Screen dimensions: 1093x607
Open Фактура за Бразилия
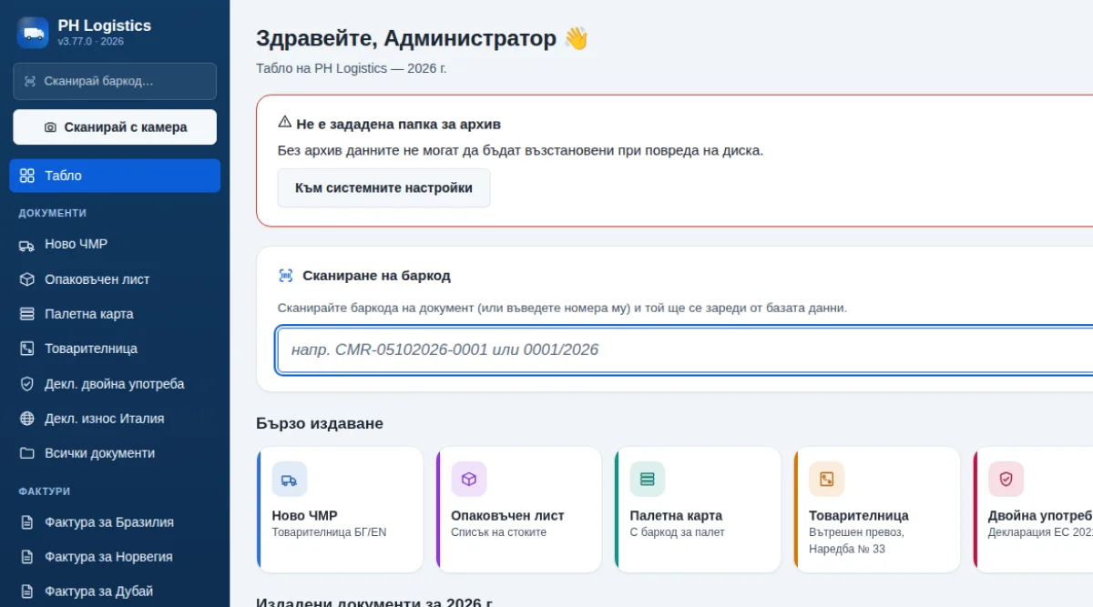click(x=115, y=522)
